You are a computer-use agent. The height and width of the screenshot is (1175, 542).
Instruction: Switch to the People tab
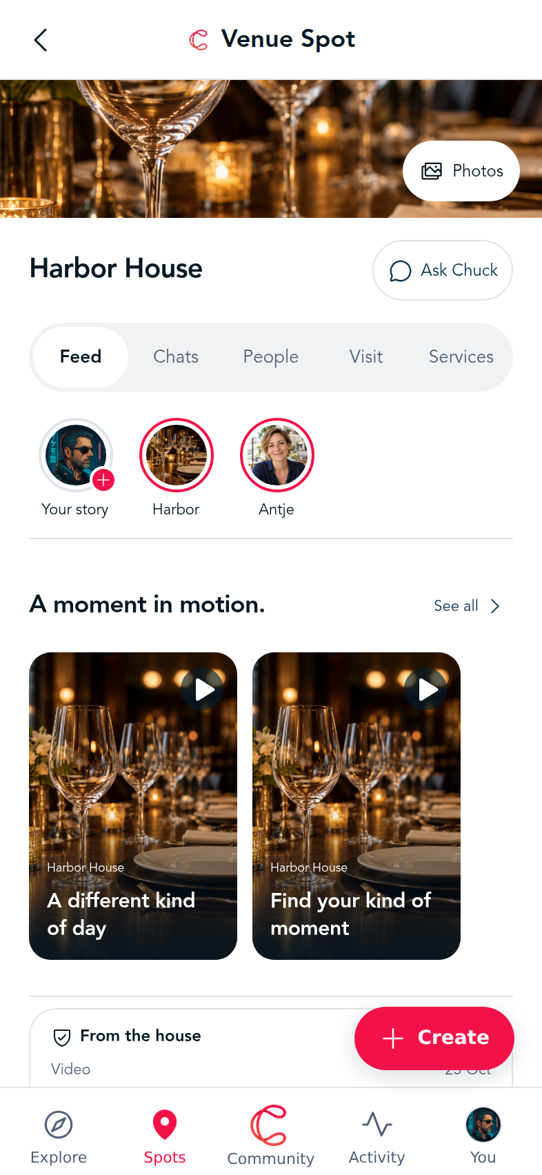(x=271, y=356)
